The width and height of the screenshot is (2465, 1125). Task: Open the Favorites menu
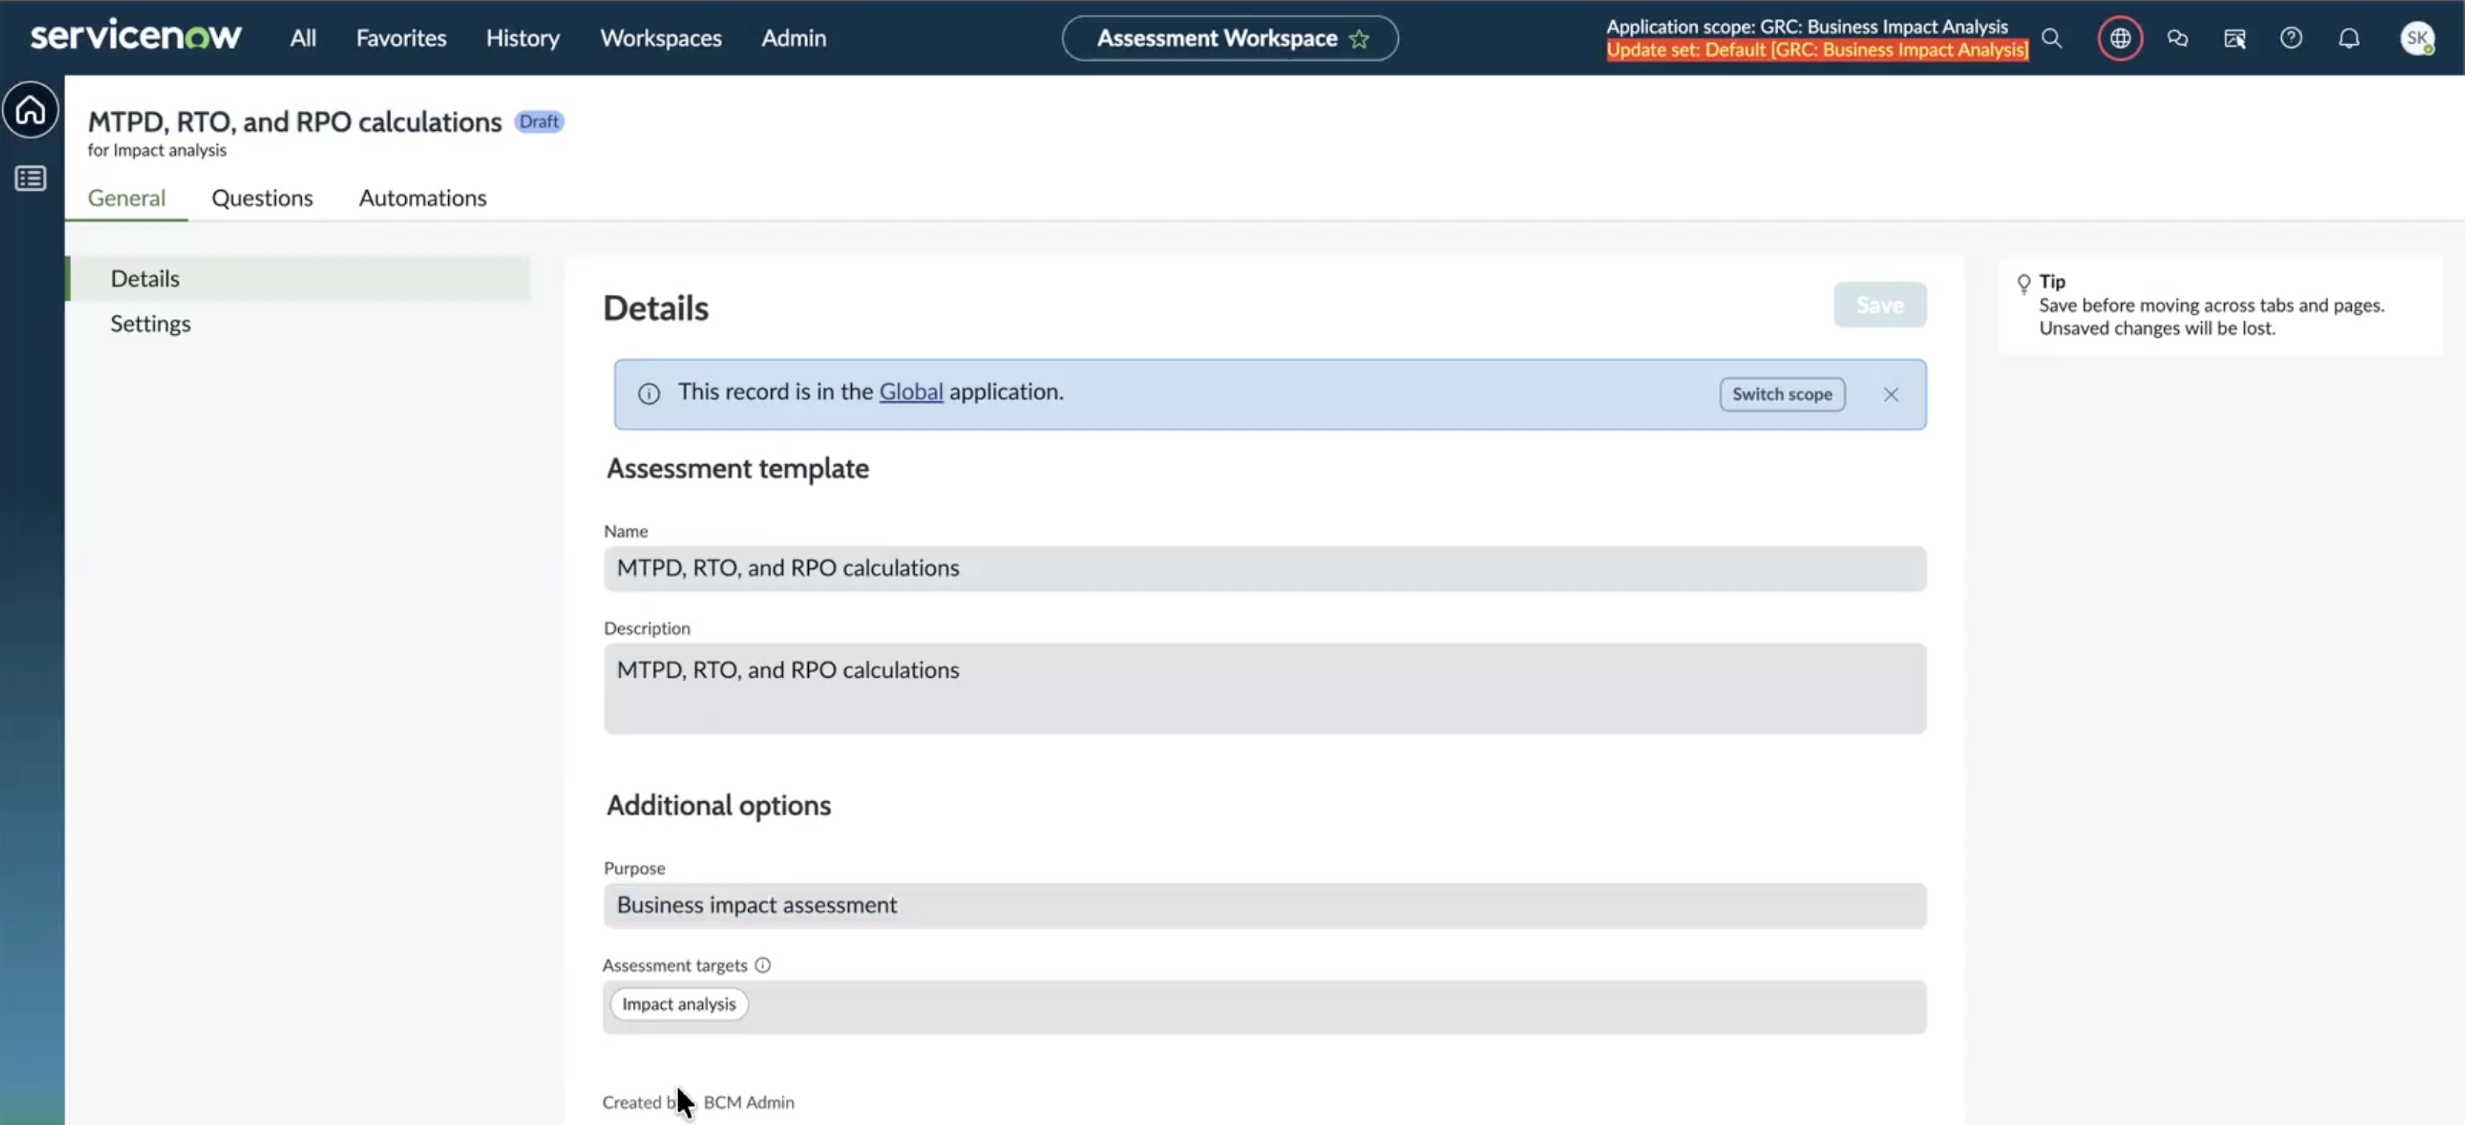[x=401, y=38]
